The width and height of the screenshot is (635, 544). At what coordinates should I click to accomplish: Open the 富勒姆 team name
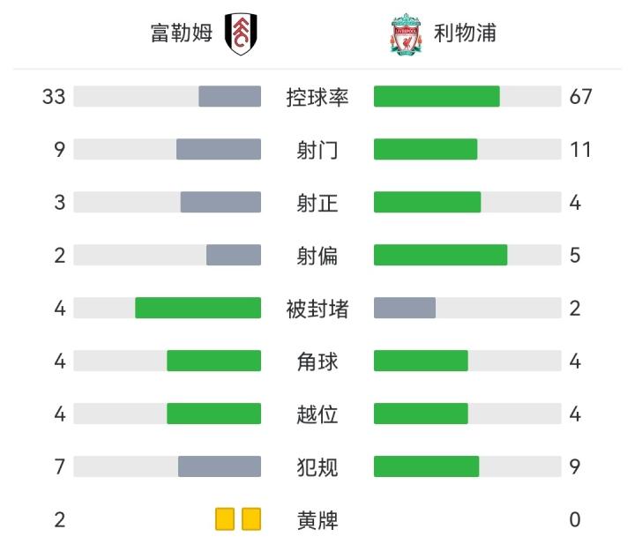pos(182,34)
